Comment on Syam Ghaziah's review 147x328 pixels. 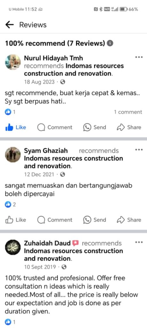(x=55, y=220)
